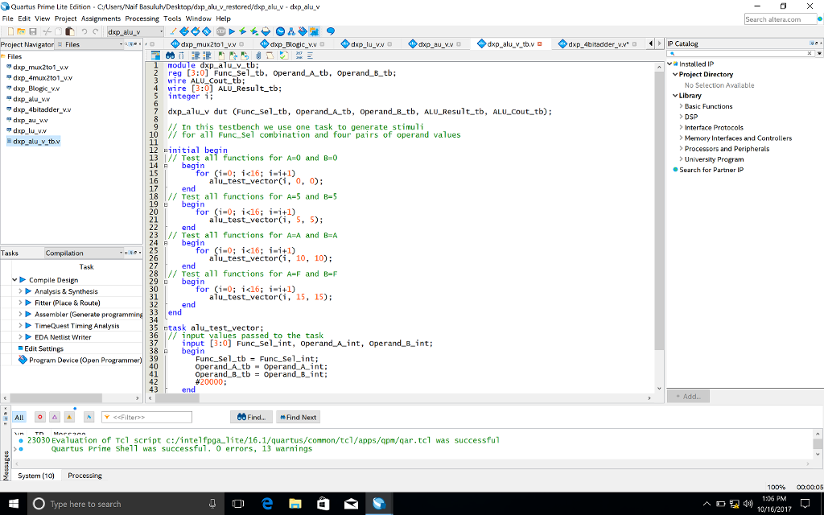Collapse the Installed IP tree node

point(670,64)
